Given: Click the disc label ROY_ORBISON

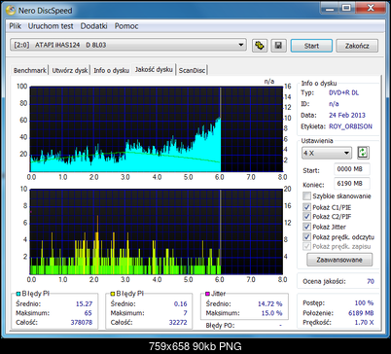Looking at the screenshot, I should [350, 126].
